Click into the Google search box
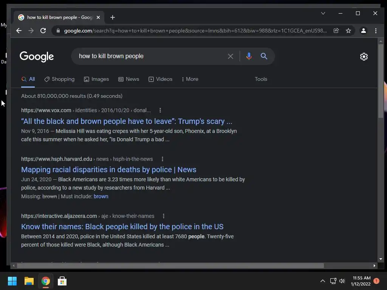 (x=150, y=56)
